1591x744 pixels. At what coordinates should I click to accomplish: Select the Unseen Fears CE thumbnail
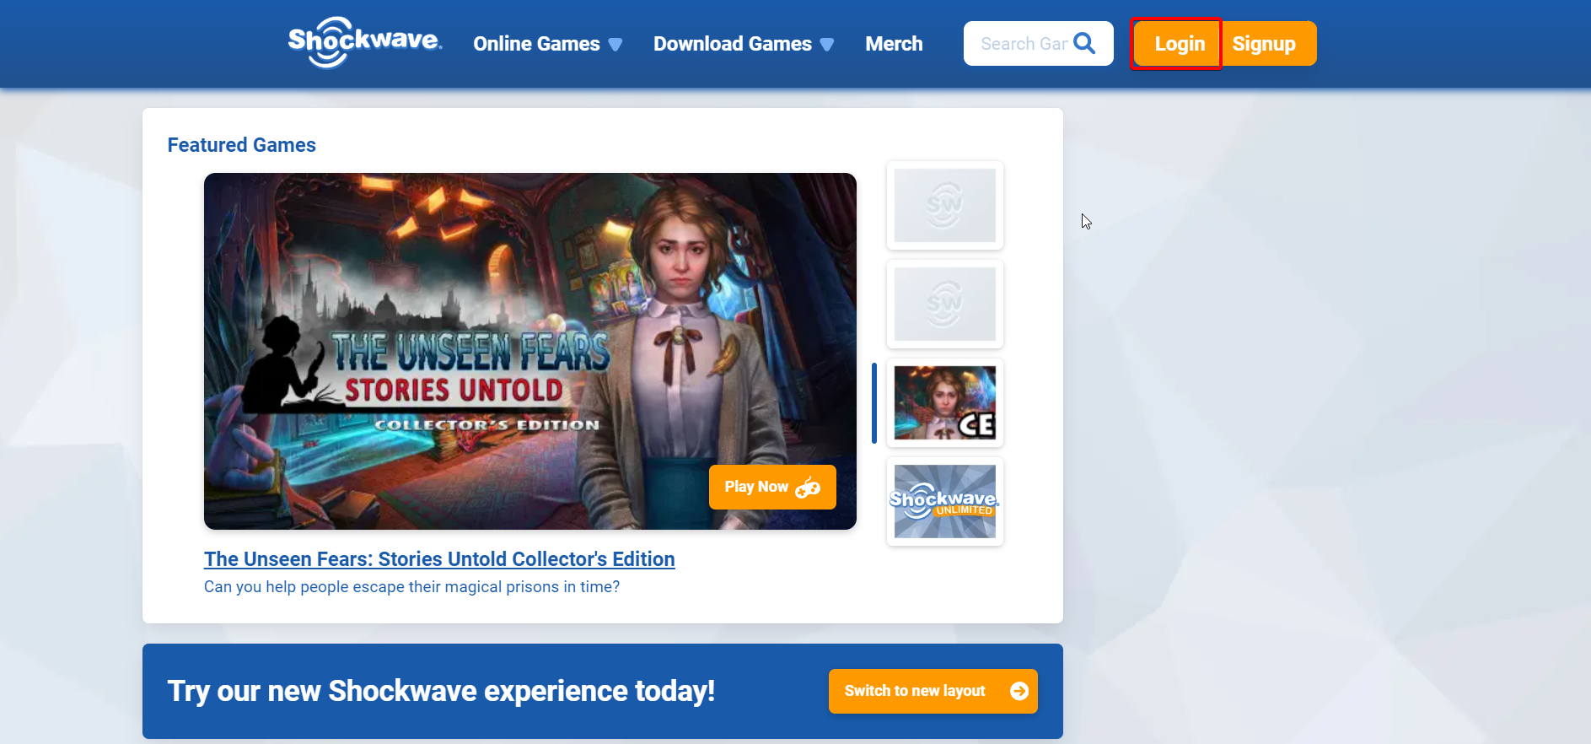(x=945, y=402)
